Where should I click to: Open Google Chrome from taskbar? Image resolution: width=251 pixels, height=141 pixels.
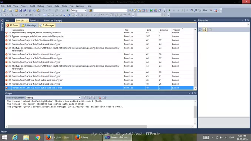[38, 137]
